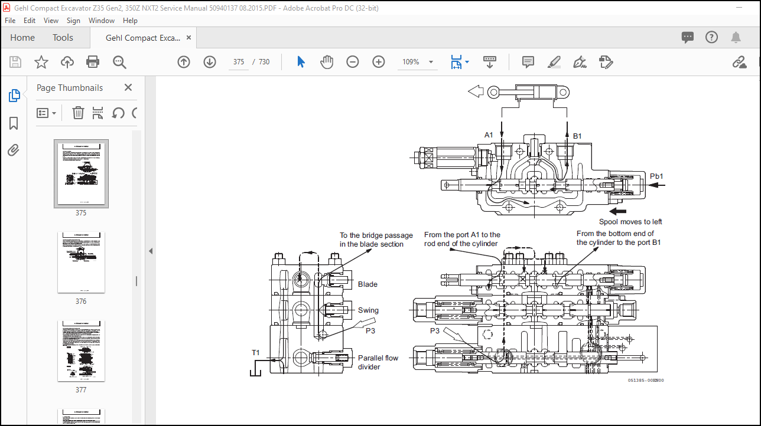Viewport: 761px width, 426px height.
Task: Click "To the bridge passage" annotation text
Action: tap(377, 235)
